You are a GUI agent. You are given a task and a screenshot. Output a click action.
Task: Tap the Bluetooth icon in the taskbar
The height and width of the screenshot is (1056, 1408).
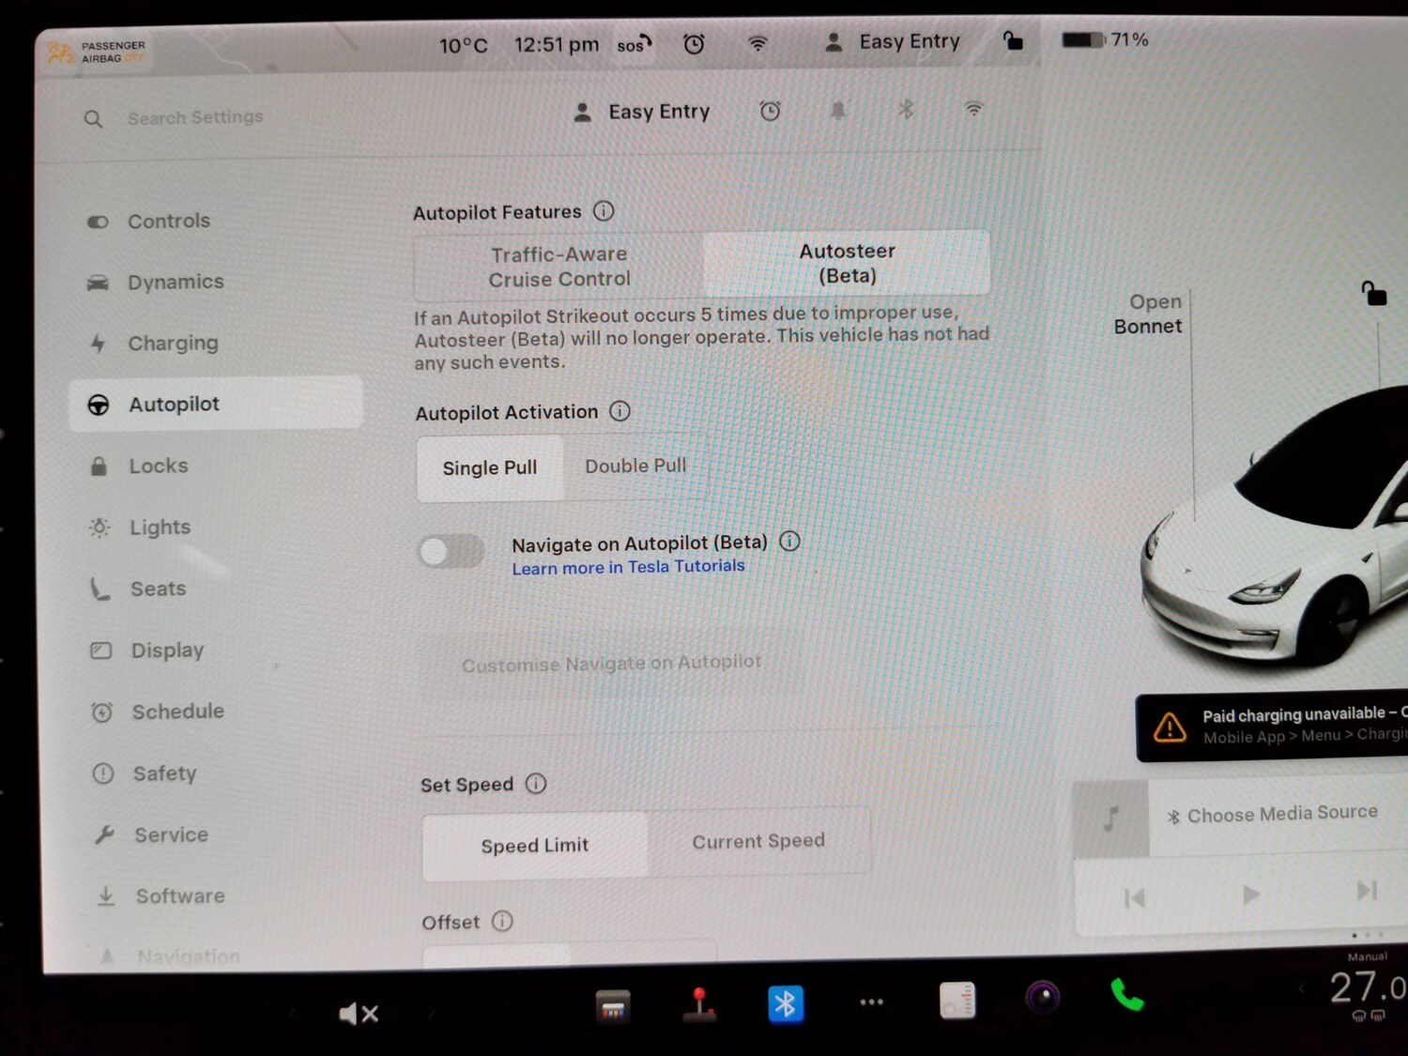786,1003
